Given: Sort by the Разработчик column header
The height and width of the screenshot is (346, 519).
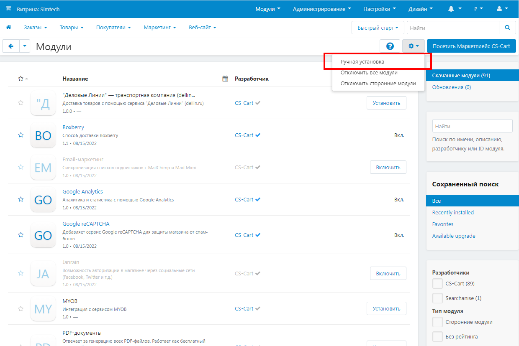Looking at the screenshot, I should (252, 79).
